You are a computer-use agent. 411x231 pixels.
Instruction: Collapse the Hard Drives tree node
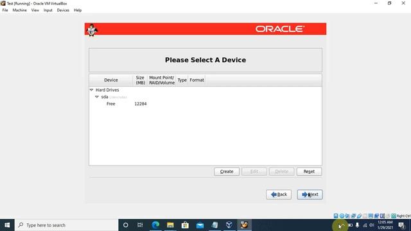coord(91,90)
